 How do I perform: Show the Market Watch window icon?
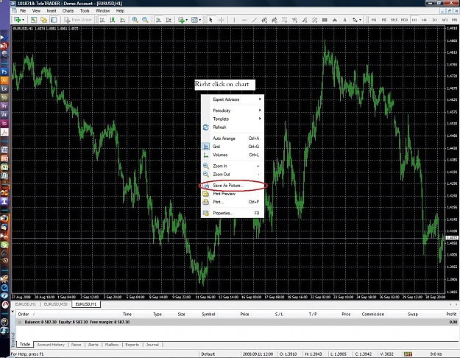pyautogui.click(x=34, y=20)
